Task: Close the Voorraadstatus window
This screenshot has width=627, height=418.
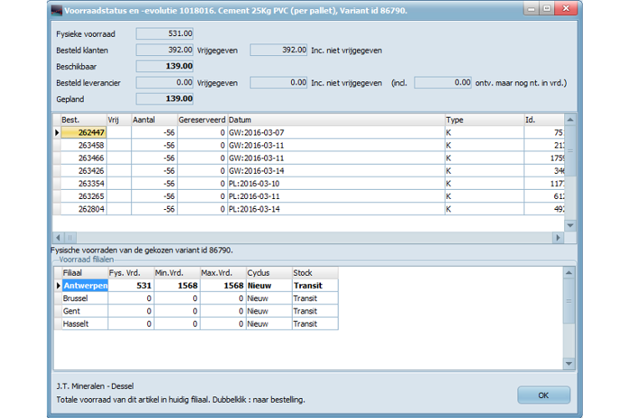Action: tap(566, 8)
